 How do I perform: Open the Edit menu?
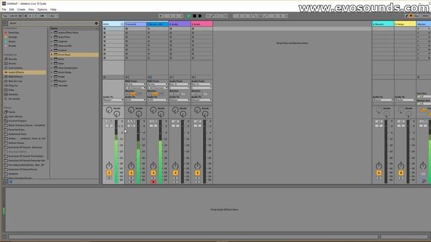click(x=11, y=9)
